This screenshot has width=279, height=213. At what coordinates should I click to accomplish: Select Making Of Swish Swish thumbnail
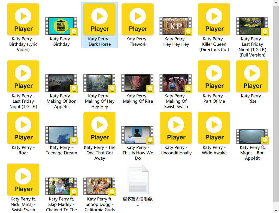tap(175, 83)
